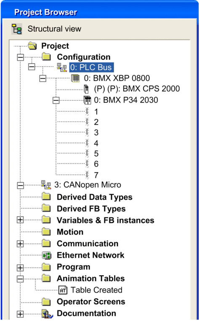This screenshot has width=199, height=325.
Task: Select the Configuration label
Action: 84,57
